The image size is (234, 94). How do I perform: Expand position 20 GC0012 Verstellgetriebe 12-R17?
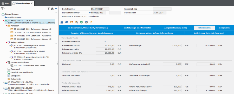[10, 51]
